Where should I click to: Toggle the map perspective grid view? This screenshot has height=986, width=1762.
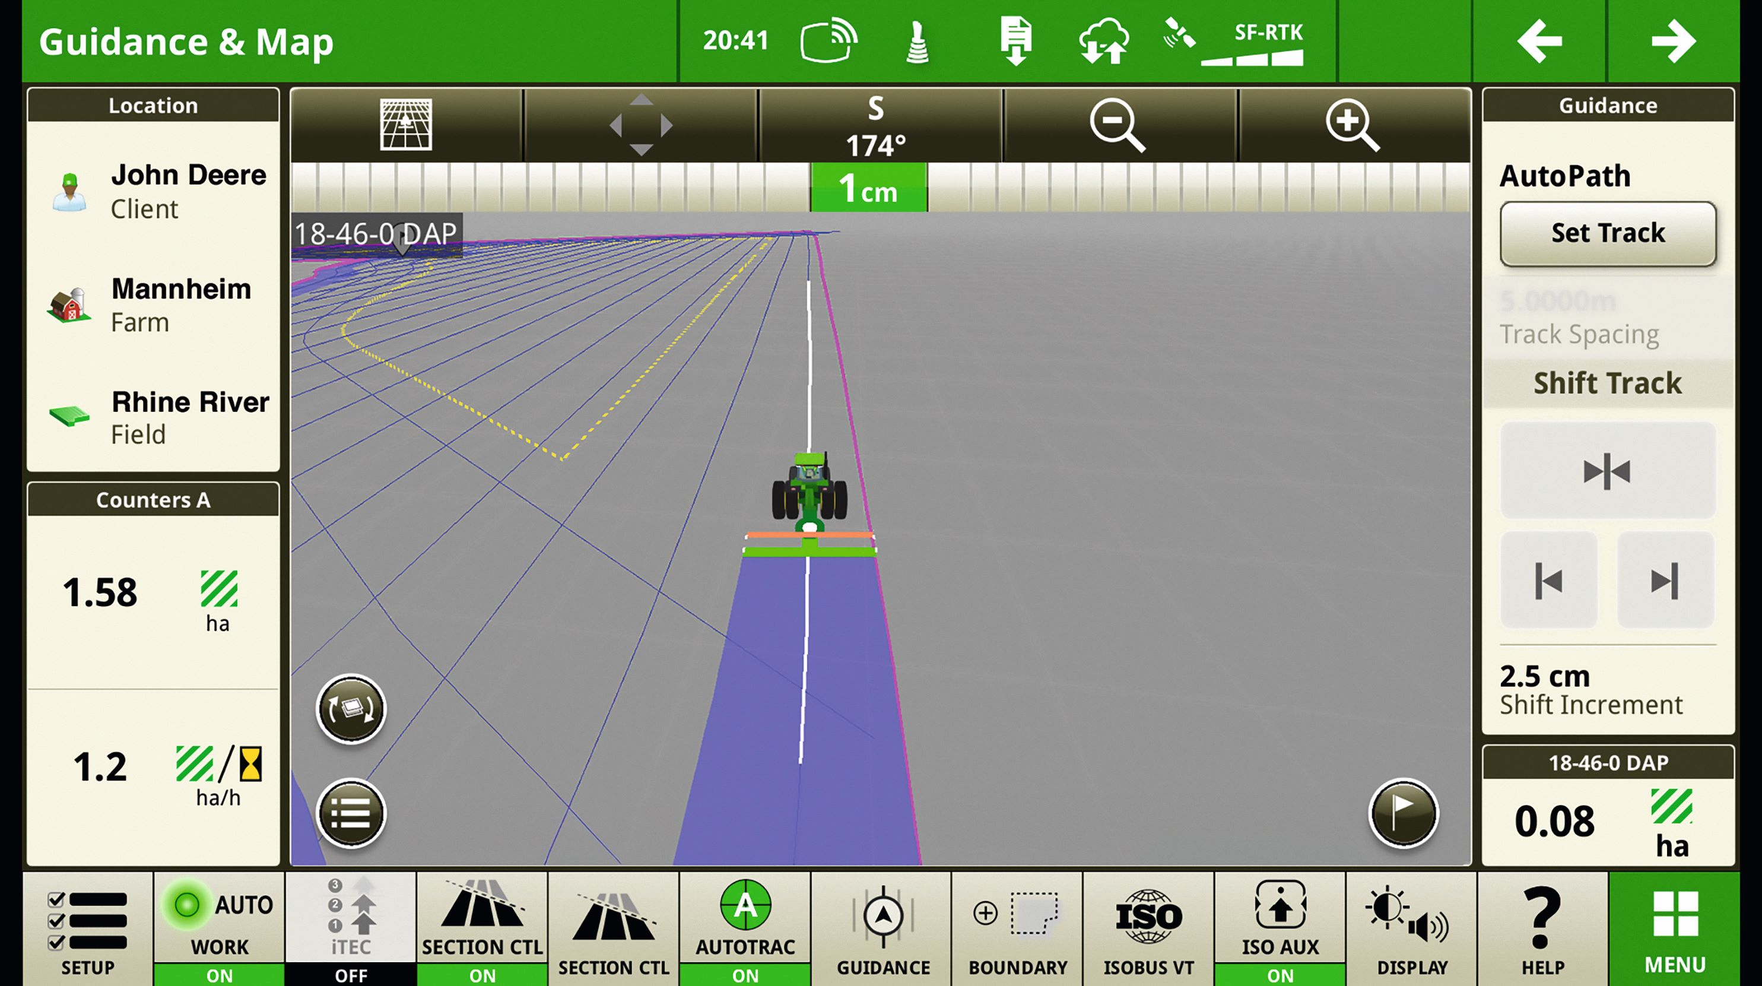click(x=407, y=125)
